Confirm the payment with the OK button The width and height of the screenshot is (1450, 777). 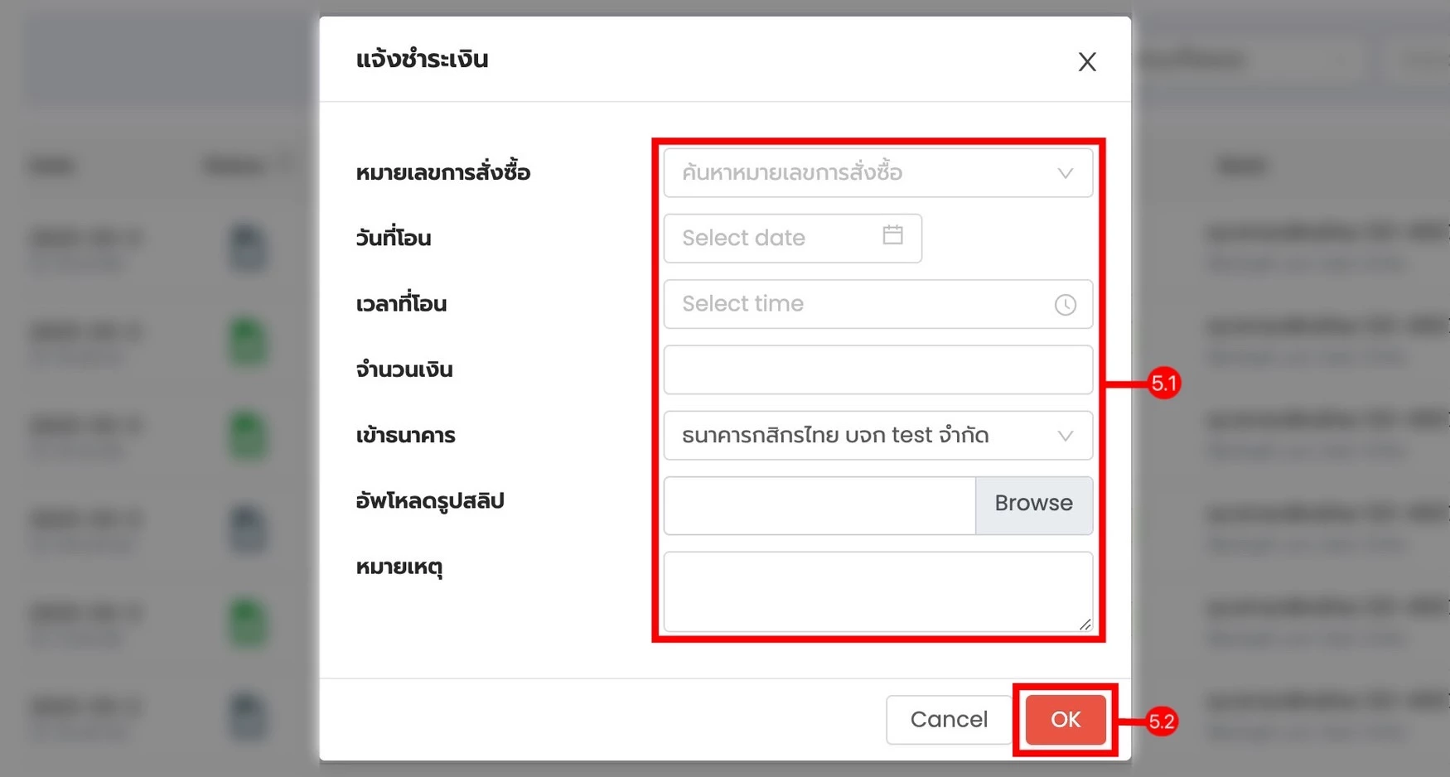[x=1066, y=720]
